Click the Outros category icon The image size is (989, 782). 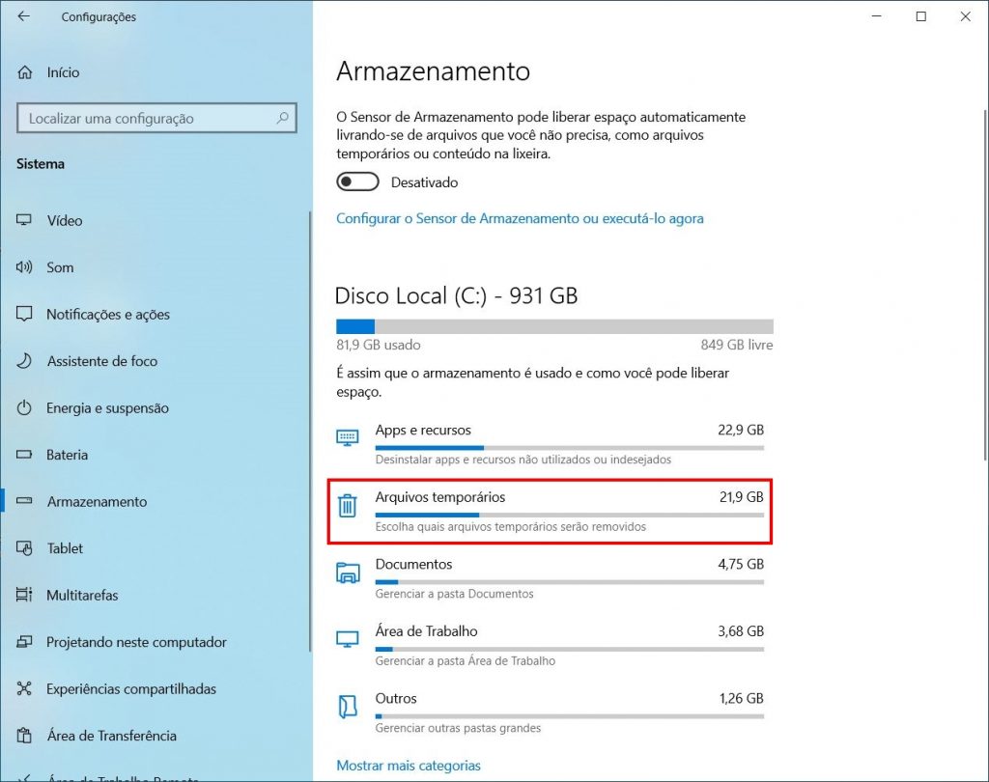[x=348, y=707]
